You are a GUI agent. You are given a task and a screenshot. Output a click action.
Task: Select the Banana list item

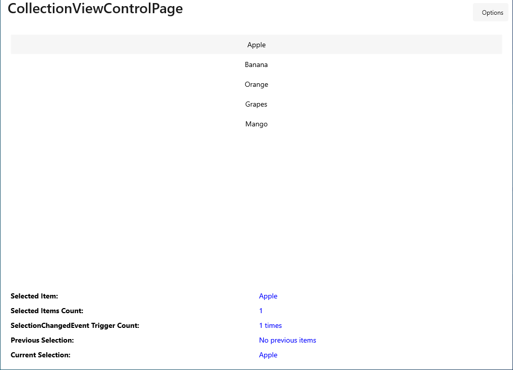256,65
